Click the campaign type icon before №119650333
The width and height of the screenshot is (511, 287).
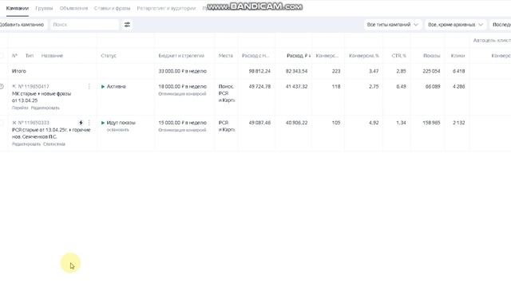point(14,123)
